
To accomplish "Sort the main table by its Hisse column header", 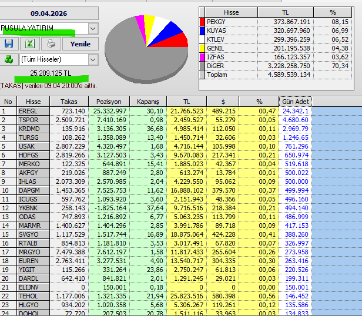I will point(33,102).
